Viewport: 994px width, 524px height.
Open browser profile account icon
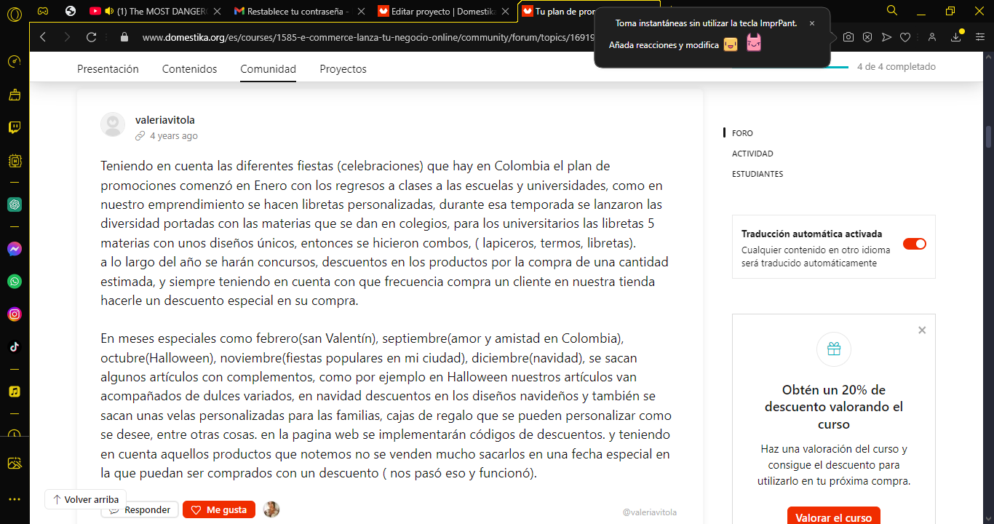coord(932,37)
